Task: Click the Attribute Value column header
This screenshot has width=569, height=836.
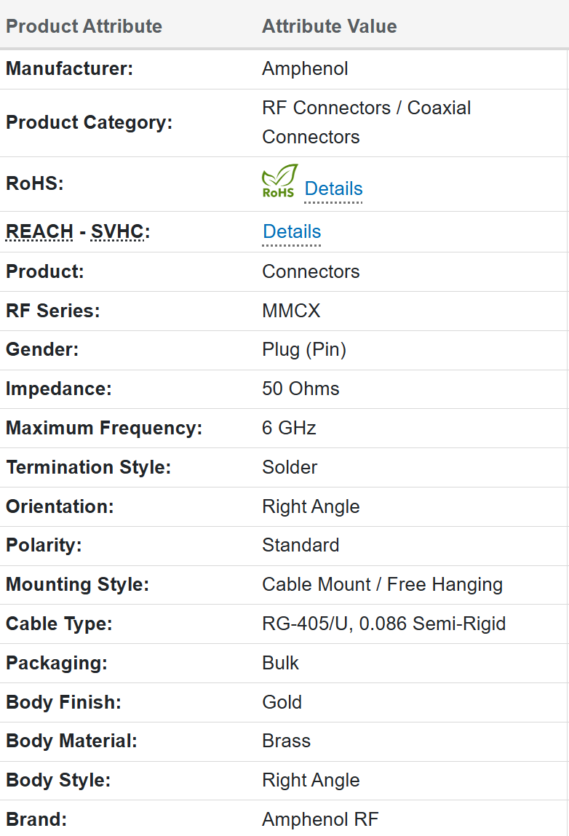Action: pos(330,26)
